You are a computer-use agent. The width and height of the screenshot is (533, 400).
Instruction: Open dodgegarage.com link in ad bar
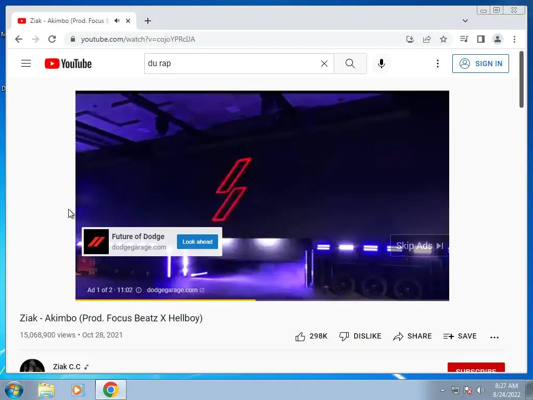[x=175, y=290]
